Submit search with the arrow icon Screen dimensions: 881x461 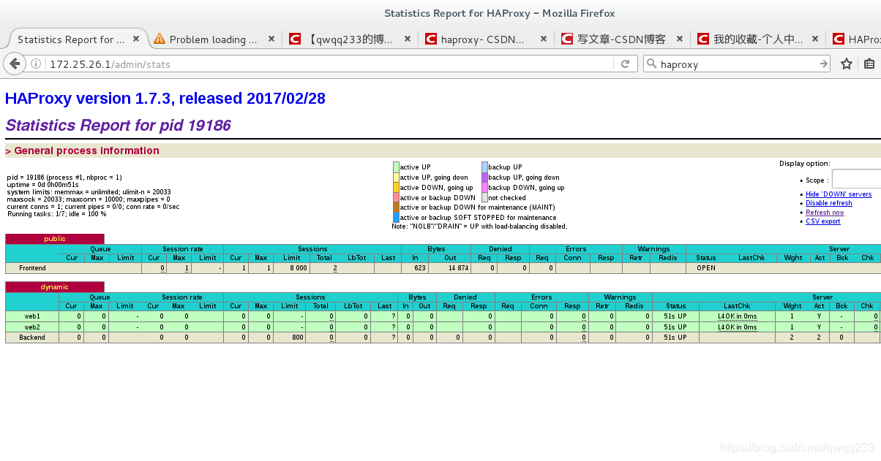pos(824,64)
